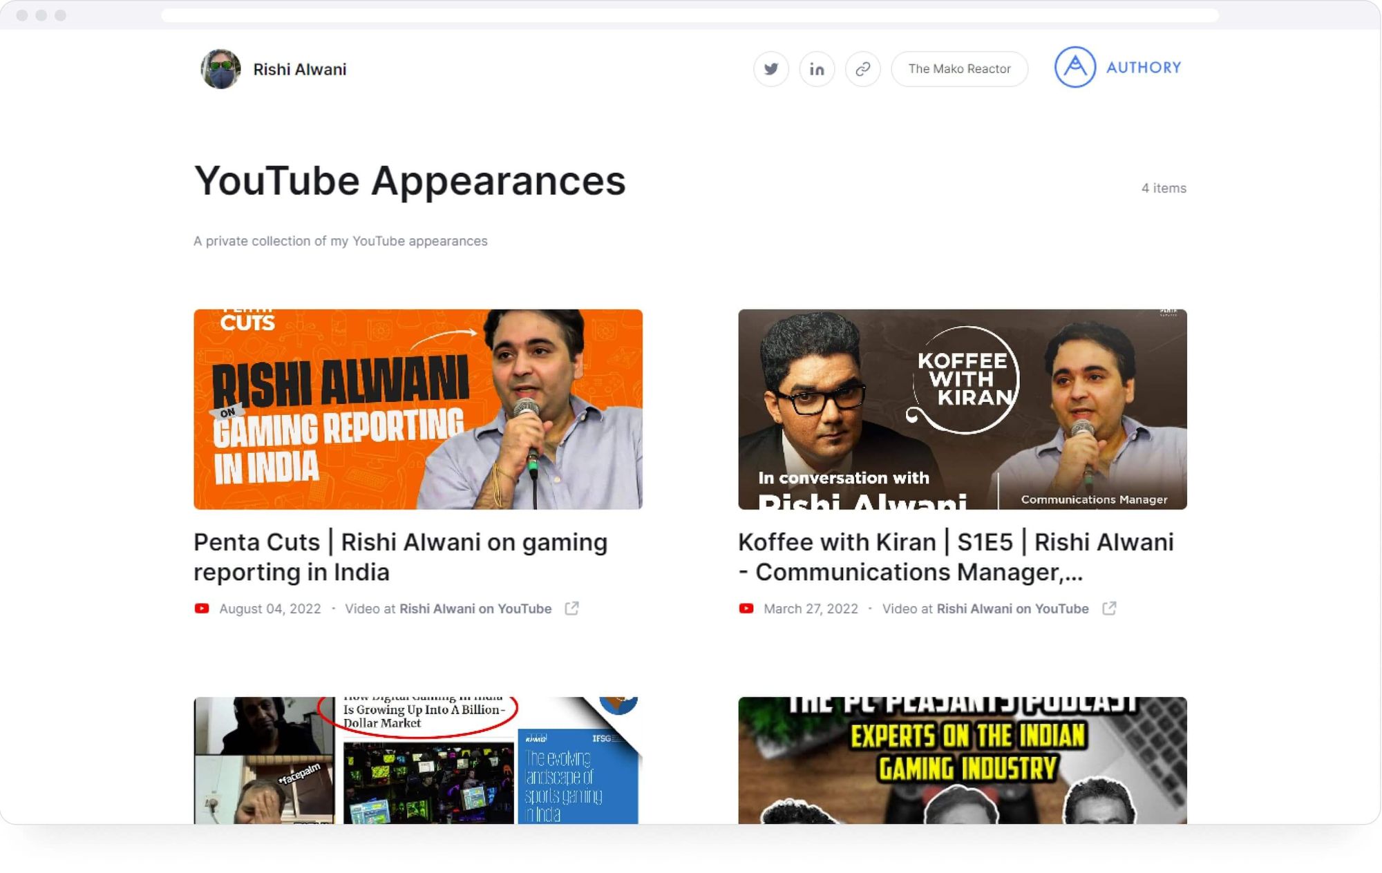Click Rishi Alwani on YouTube under Penta Cuts
1382x873 pixels.
tap(475, 608)
